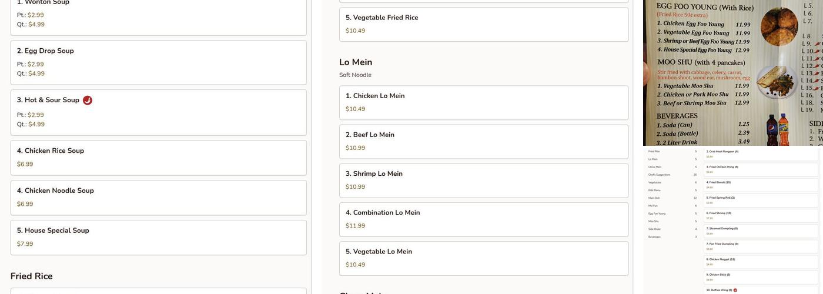The width and height of the screenshot is (823, 294).
Task: Choose Chicken Noodle Soup item
Action: (x=158, y=197)
